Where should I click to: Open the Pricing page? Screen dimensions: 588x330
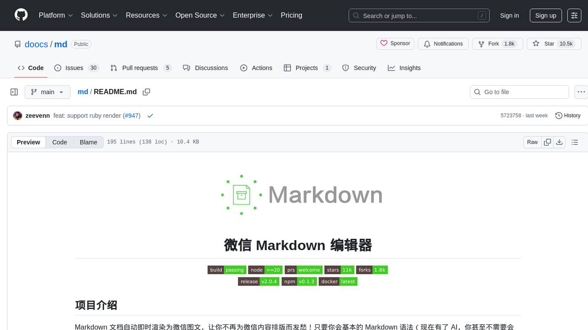pyautogui.click(x=291, y=15)
